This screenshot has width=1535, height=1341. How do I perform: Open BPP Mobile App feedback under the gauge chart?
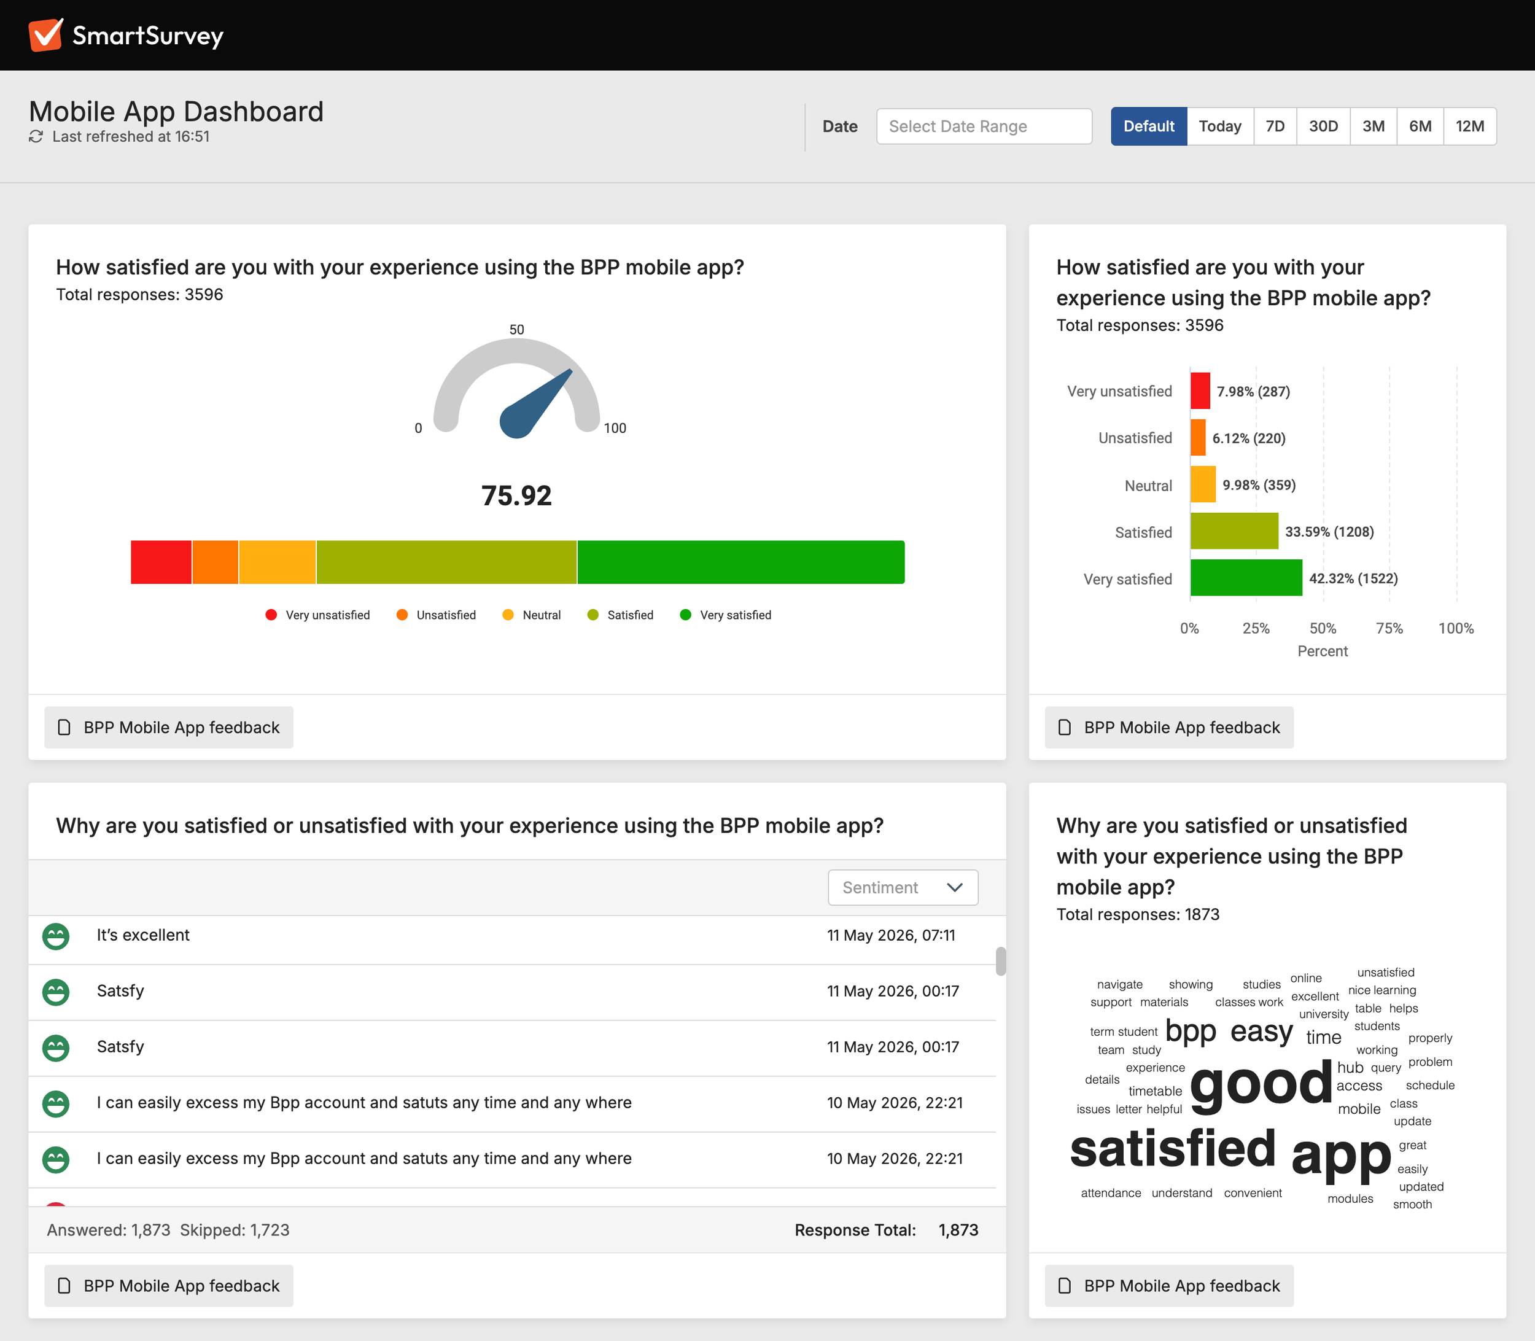(168, 728)
